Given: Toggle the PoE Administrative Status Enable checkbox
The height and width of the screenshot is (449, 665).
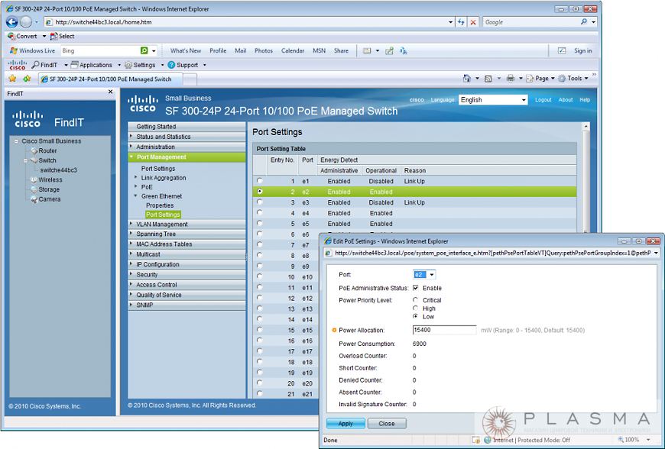Looking at the screenshot, I should coord(416,288).
